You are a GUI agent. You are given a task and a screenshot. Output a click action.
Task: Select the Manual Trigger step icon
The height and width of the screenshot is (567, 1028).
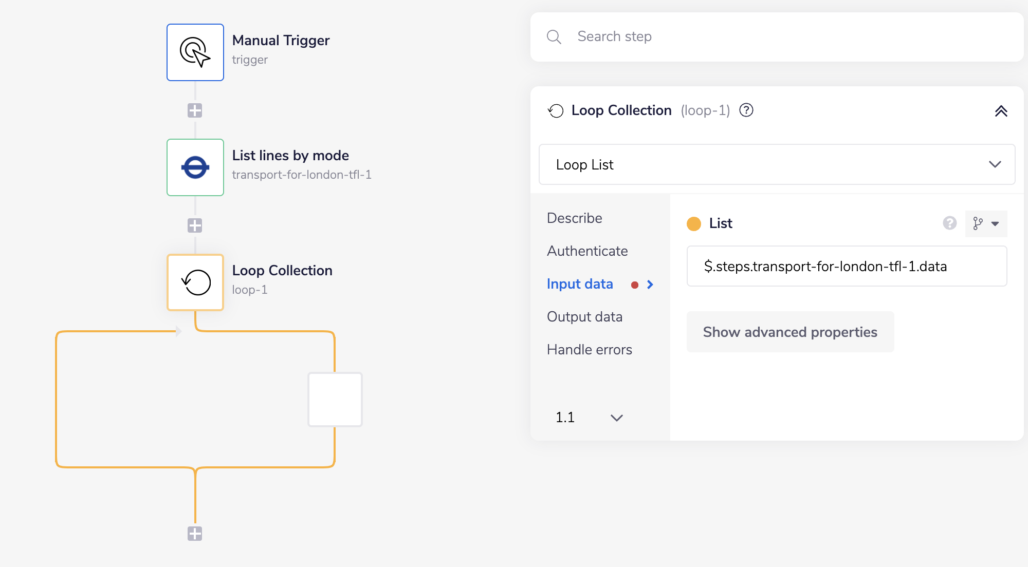[x=195, y=52]
